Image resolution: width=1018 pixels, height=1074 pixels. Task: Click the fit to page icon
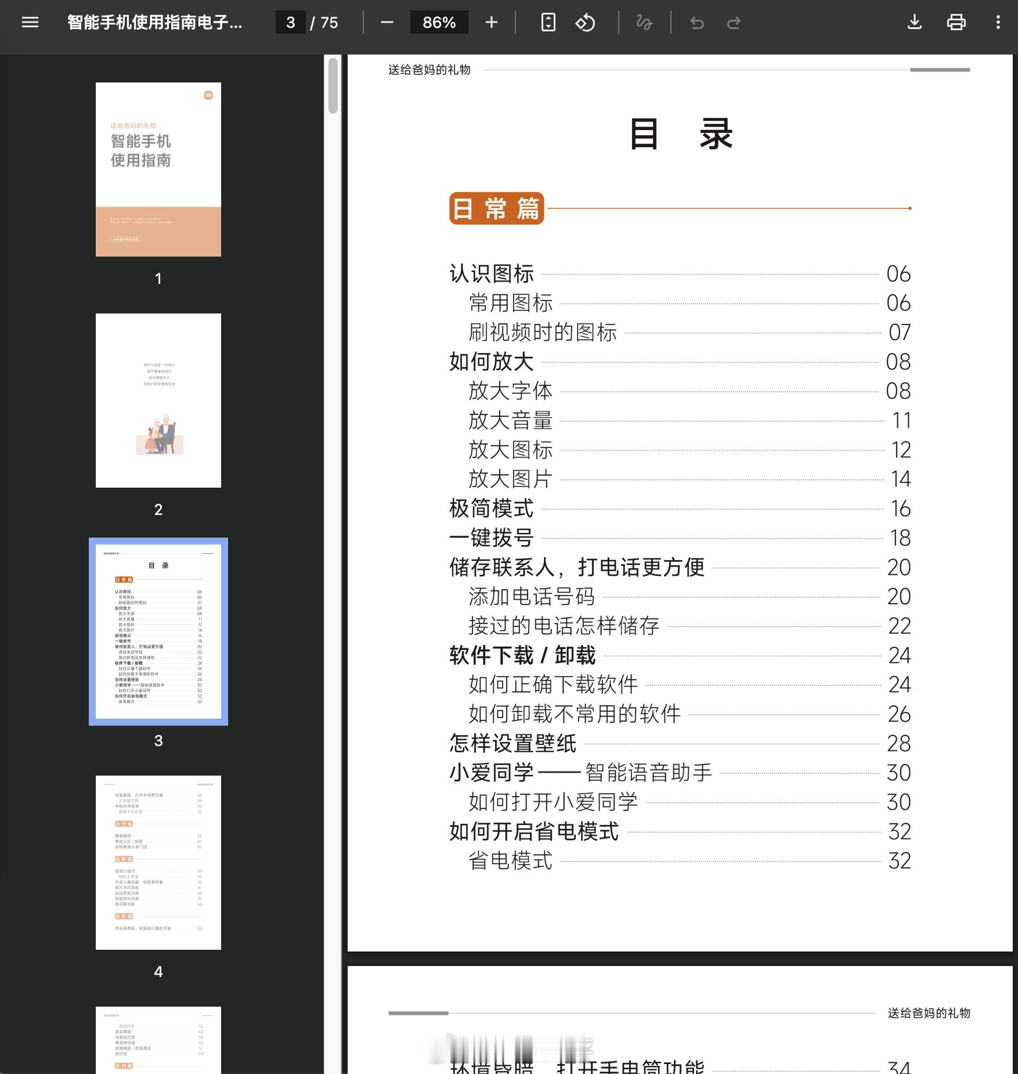pyautogui.click(x=548, y=23)
